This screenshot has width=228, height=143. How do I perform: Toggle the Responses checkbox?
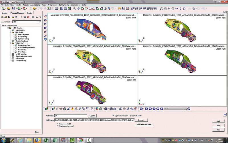tap(16, 50)
